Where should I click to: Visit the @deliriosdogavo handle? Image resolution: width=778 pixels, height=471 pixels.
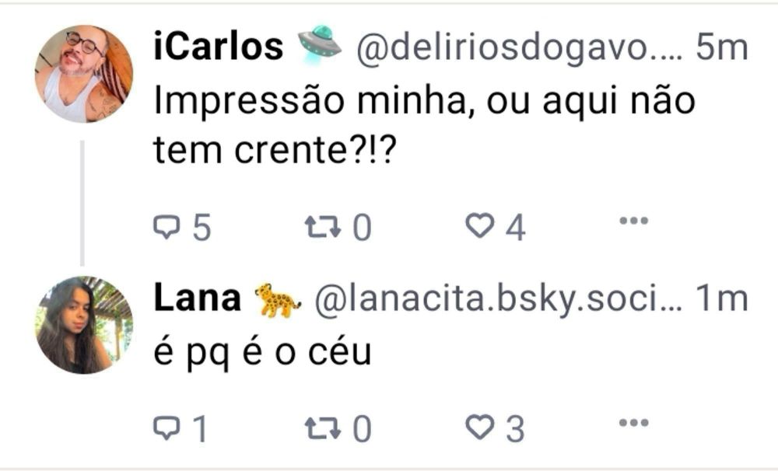point(520,49)
